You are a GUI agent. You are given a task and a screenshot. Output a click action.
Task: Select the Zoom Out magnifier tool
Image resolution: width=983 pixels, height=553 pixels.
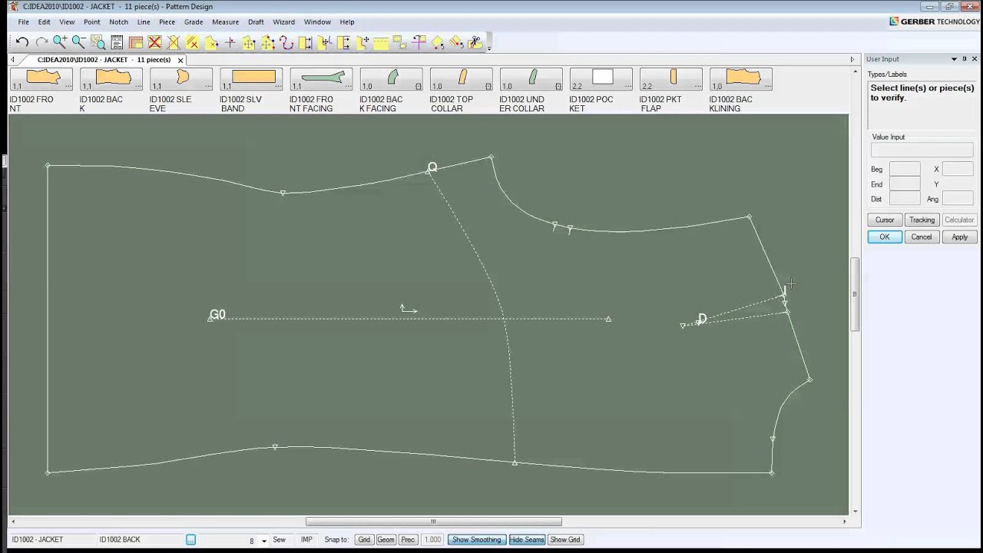tap(78, 42)
